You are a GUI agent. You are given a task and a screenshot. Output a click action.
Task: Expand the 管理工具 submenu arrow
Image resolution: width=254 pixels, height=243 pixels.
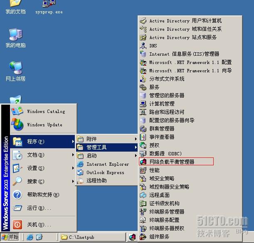point(136,147)
